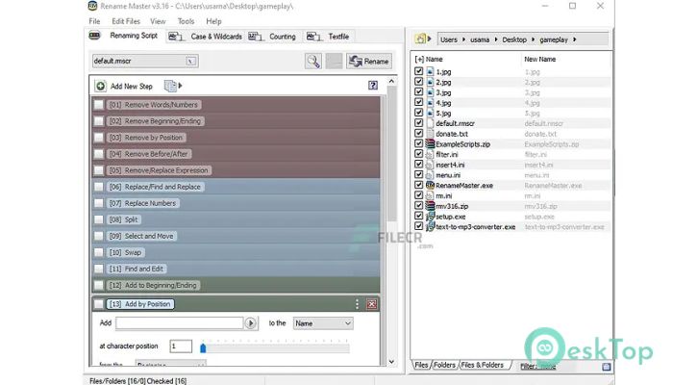Expand the arrow beside the folder icon
Viewport: 673px width, 385px height.
click(429, 39)
